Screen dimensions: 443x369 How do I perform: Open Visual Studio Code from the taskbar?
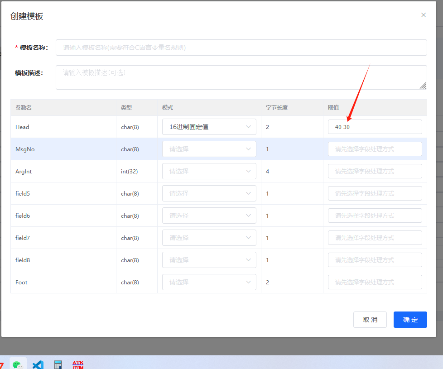coord(38,364)
